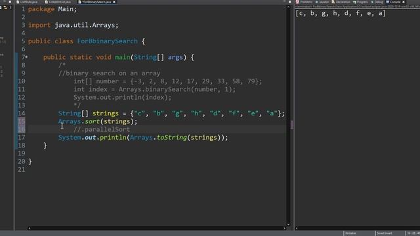Viewport: 420px width, 236px height.
Task: Switch to the Progress view tab
Action: click(360, 2)
